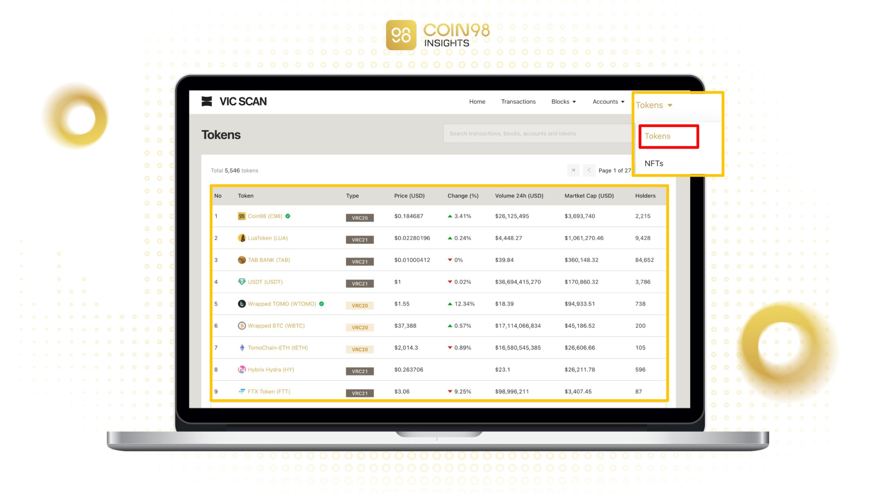Click the 9.25% change for FTX Token

[463, 392]
